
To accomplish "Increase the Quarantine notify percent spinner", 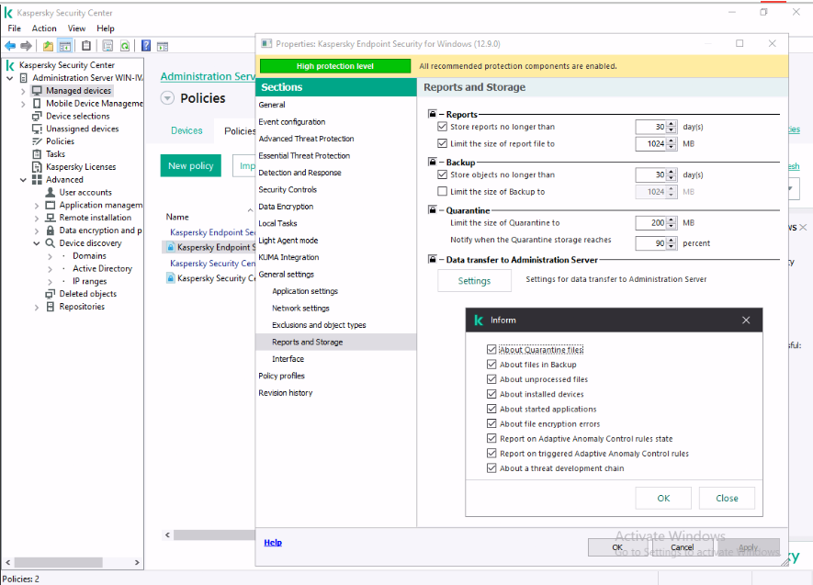I will coord(672,241).
